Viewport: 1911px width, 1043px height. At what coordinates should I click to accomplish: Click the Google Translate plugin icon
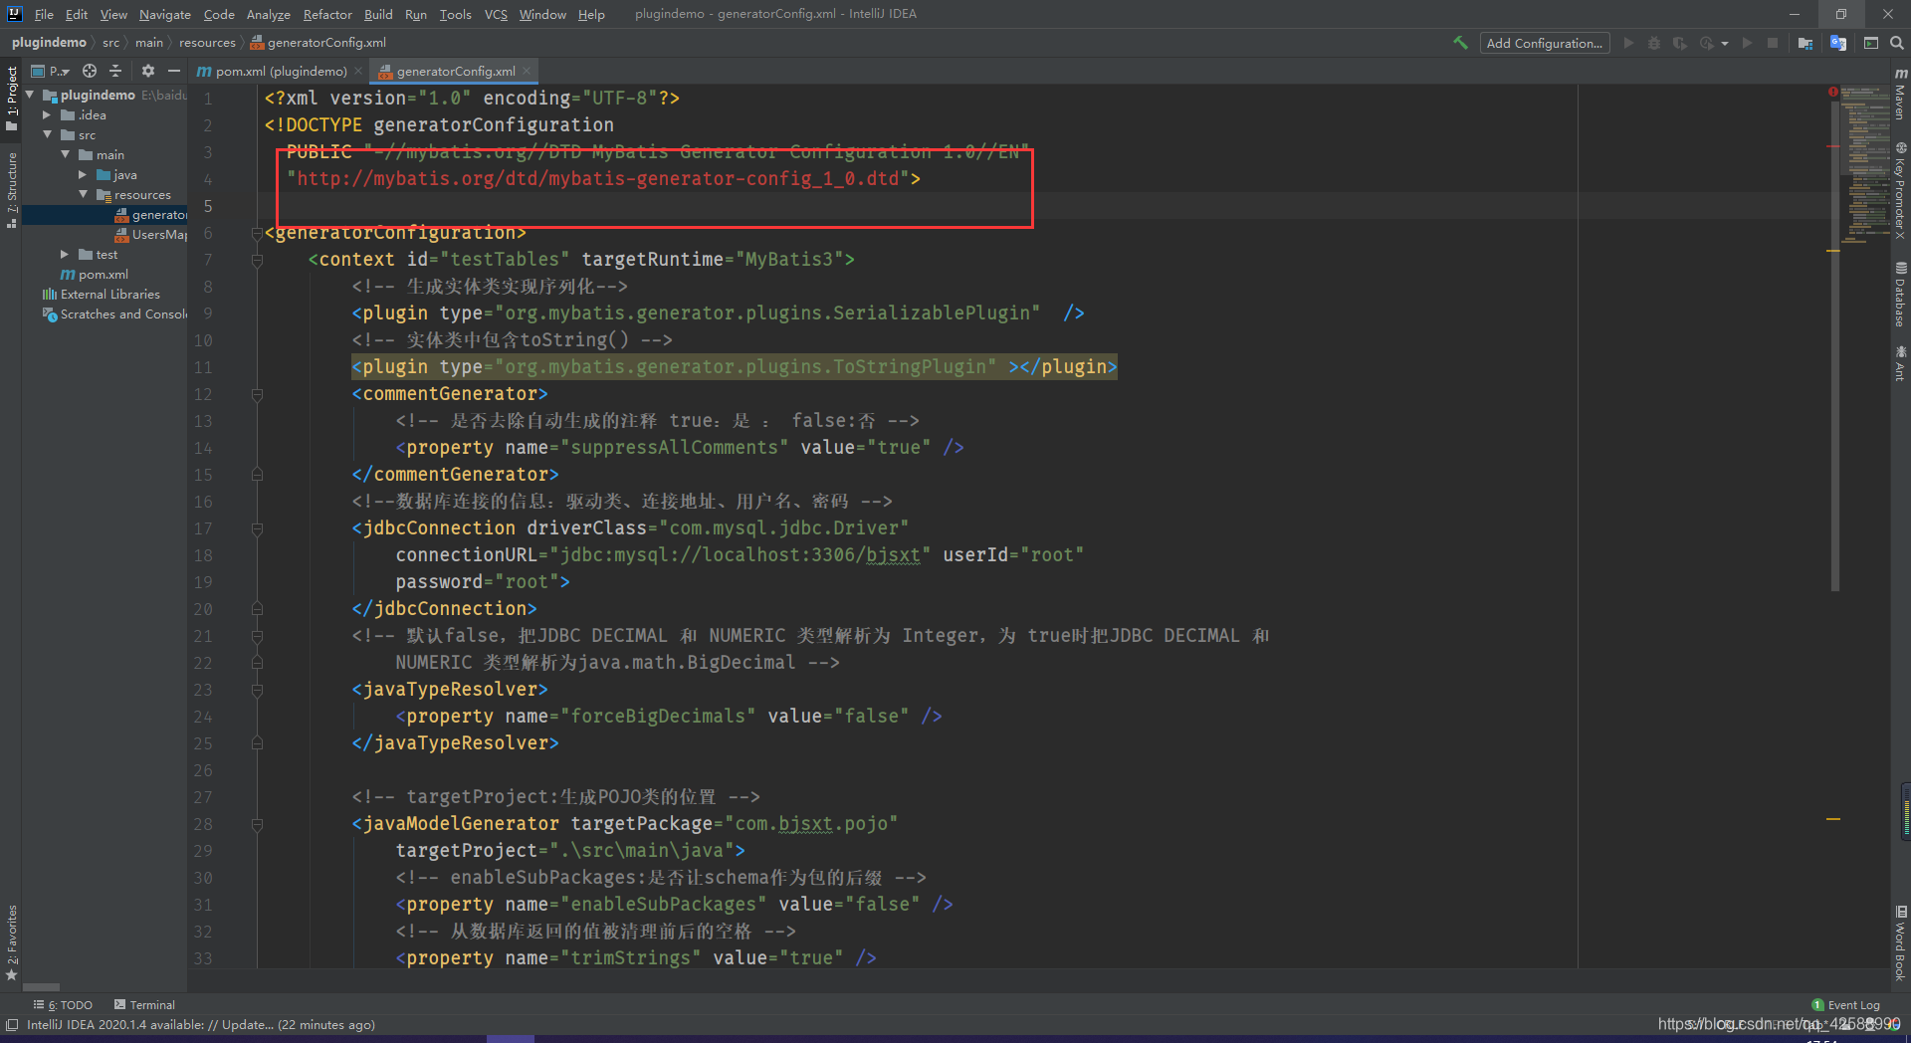1838,43
